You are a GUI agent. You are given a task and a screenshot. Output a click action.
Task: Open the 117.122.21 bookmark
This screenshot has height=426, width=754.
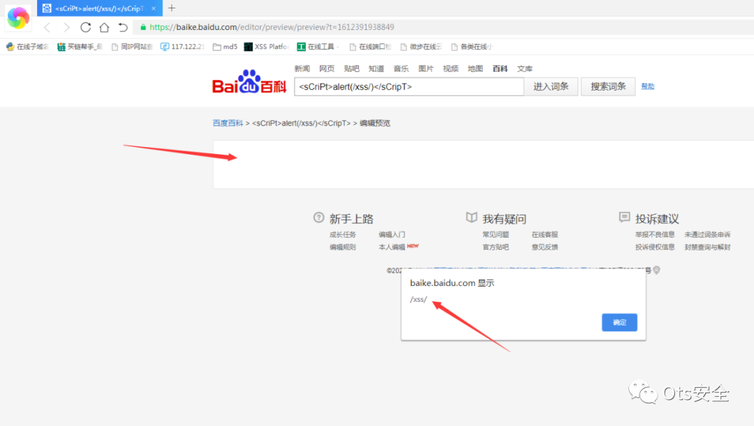[x=182, y=47]
